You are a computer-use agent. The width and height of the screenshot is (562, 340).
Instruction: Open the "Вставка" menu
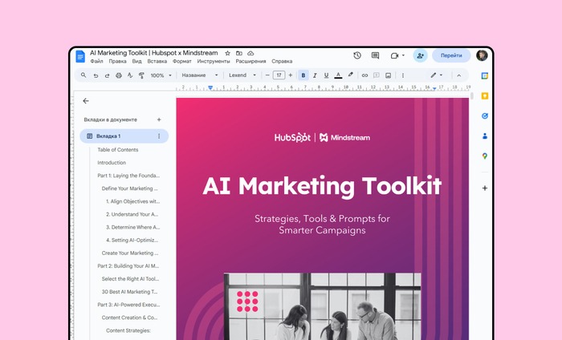tap(157, 61)
